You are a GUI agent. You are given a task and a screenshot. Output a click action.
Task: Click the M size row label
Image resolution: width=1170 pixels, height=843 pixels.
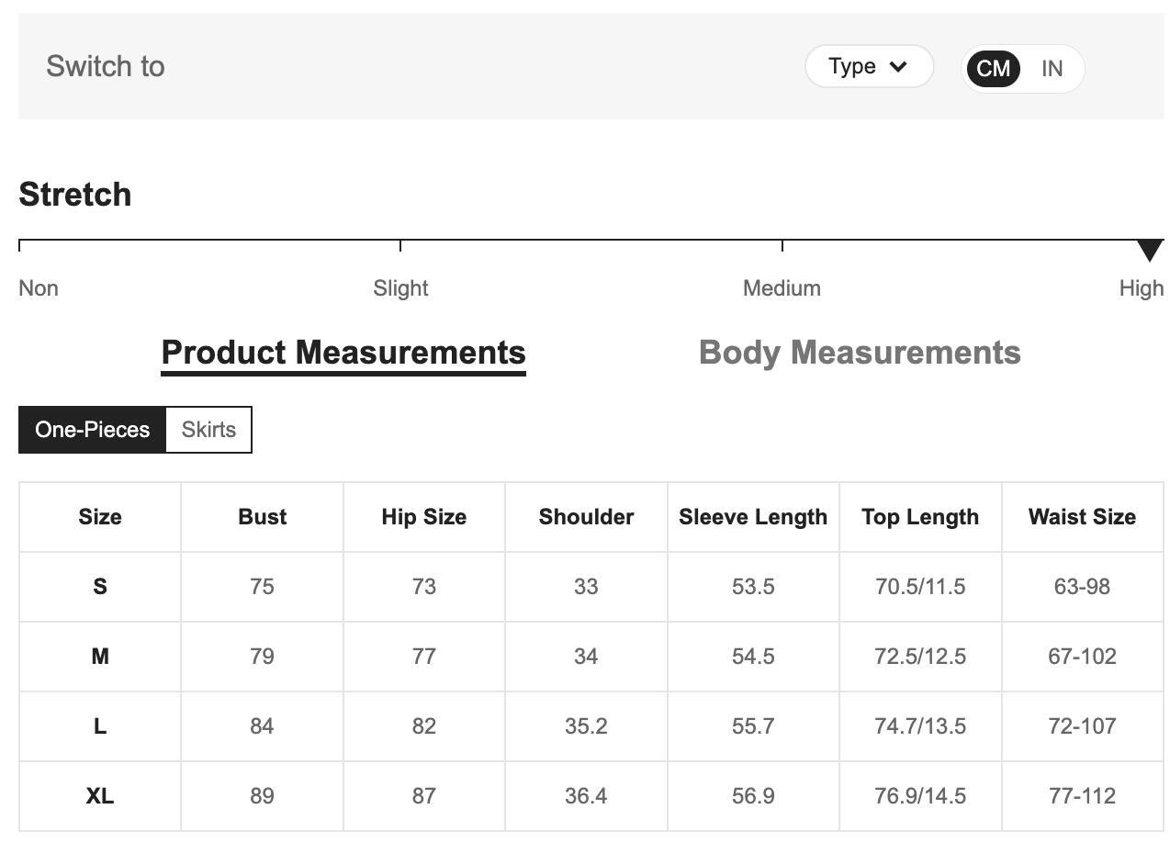click(x=100, y=657)
